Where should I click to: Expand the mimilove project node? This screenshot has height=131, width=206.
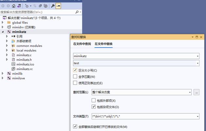pos(3,78)
